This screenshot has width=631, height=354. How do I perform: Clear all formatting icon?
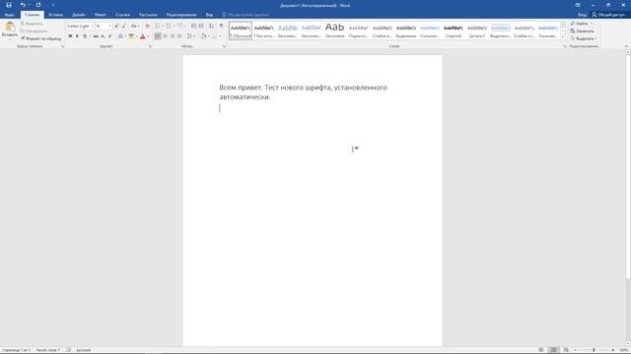point(147,27)
